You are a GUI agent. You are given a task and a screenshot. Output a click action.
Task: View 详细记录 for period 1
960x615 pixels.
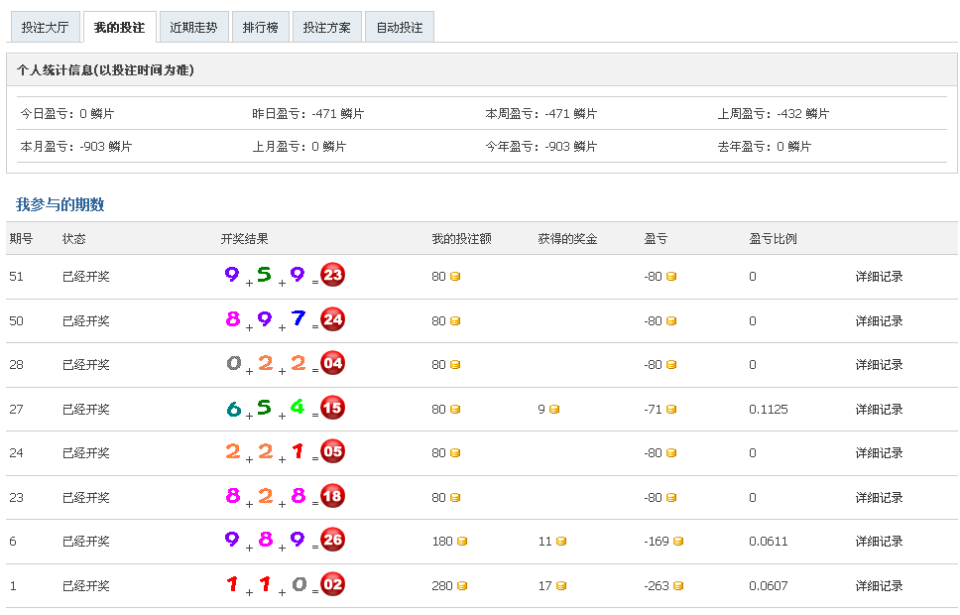point(879,586)
